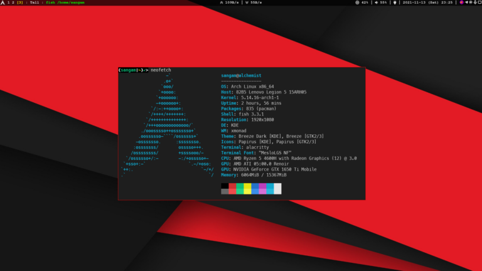This screenshot has width=482, height=271.
Task: Click the volume speaker icon
Action: tap(377, 3)
